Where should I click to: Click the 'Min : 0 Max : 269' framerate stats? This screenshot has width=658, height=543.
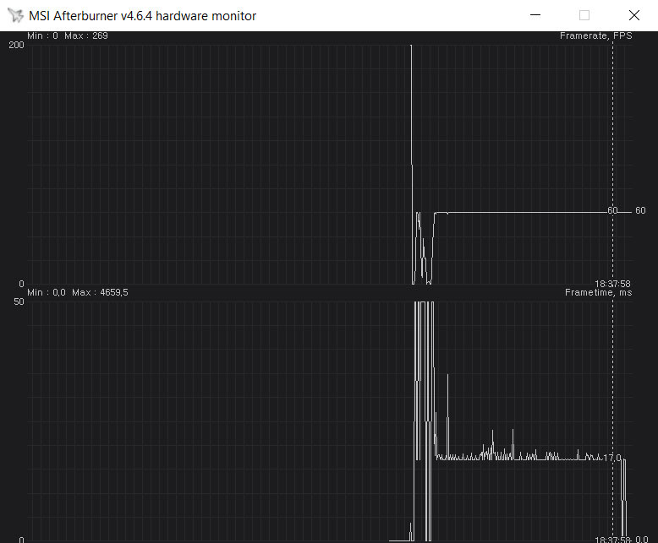(68, 36)
